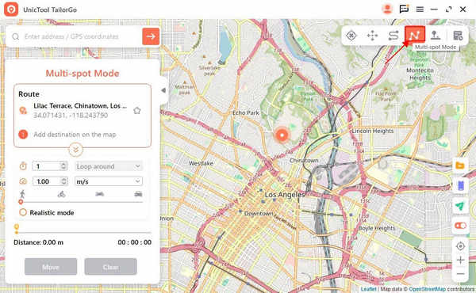The image size is (476, 293).
Task: Click the orange location pin on the map
Action: click(x=282, y=135)
